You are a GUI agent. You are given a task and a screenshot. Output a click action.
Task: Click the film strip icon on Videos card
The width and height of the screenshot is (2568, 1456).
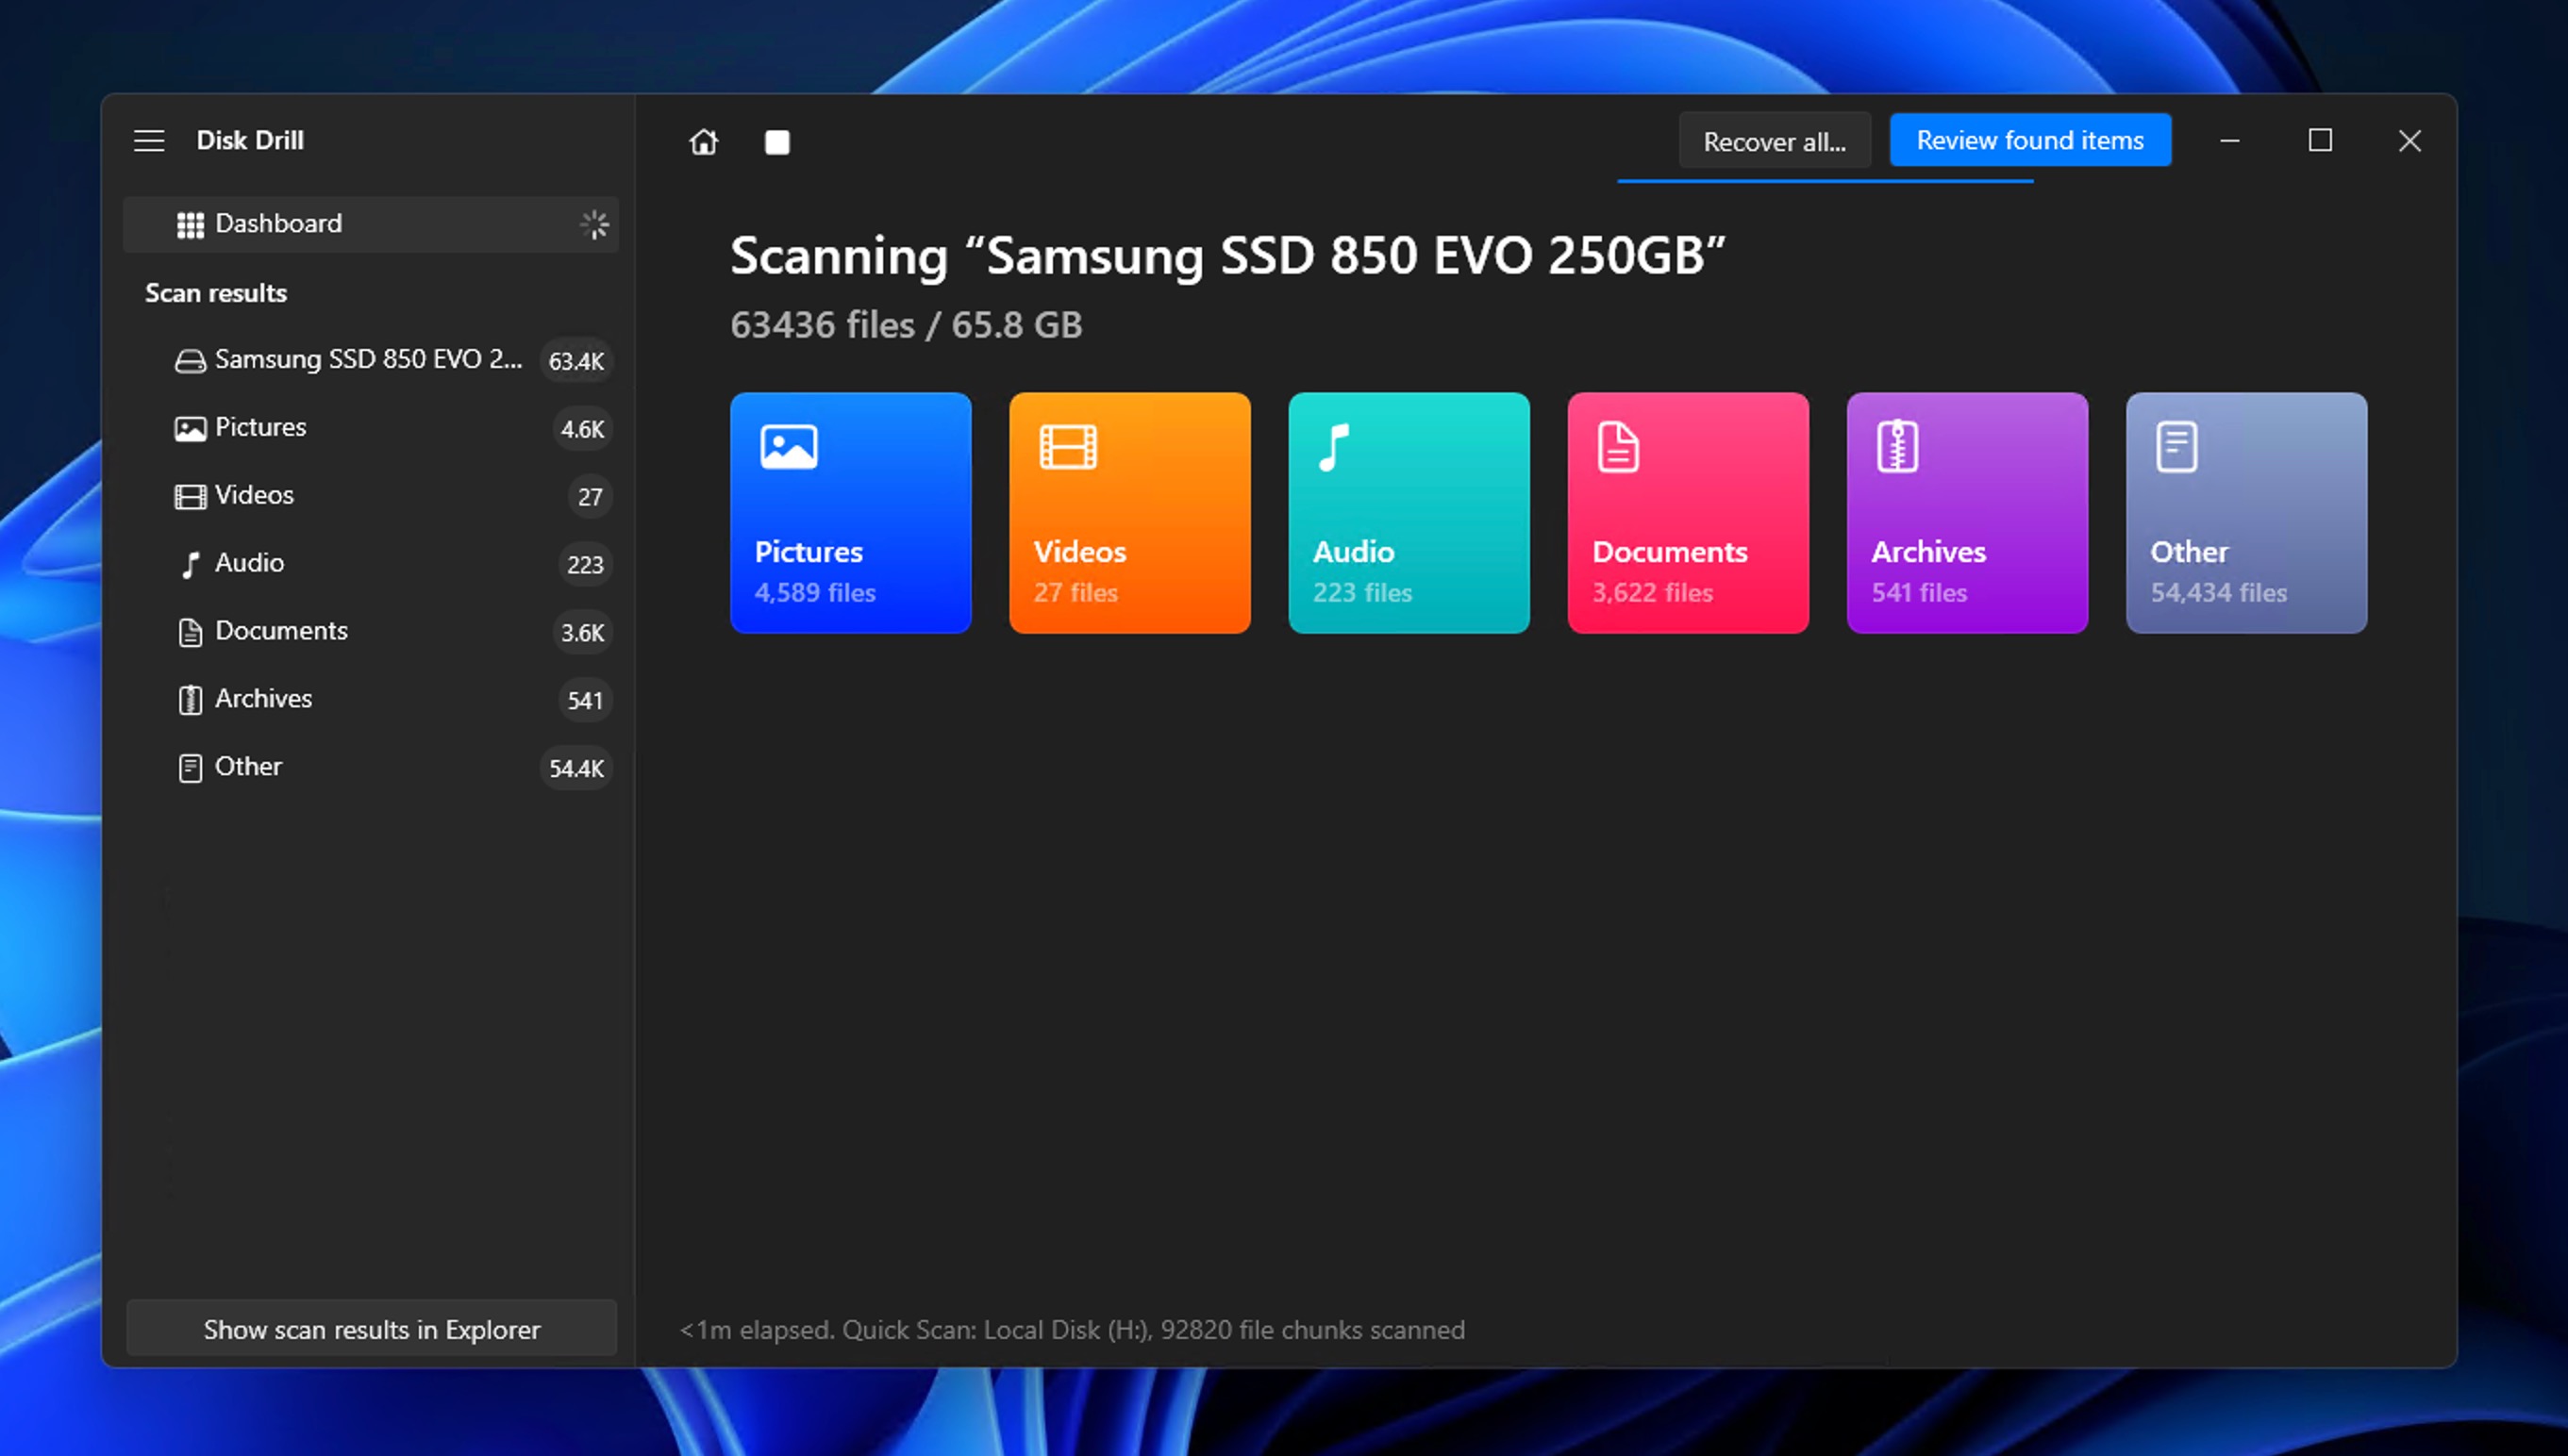pyautogui.click(x=1068, y=447)
